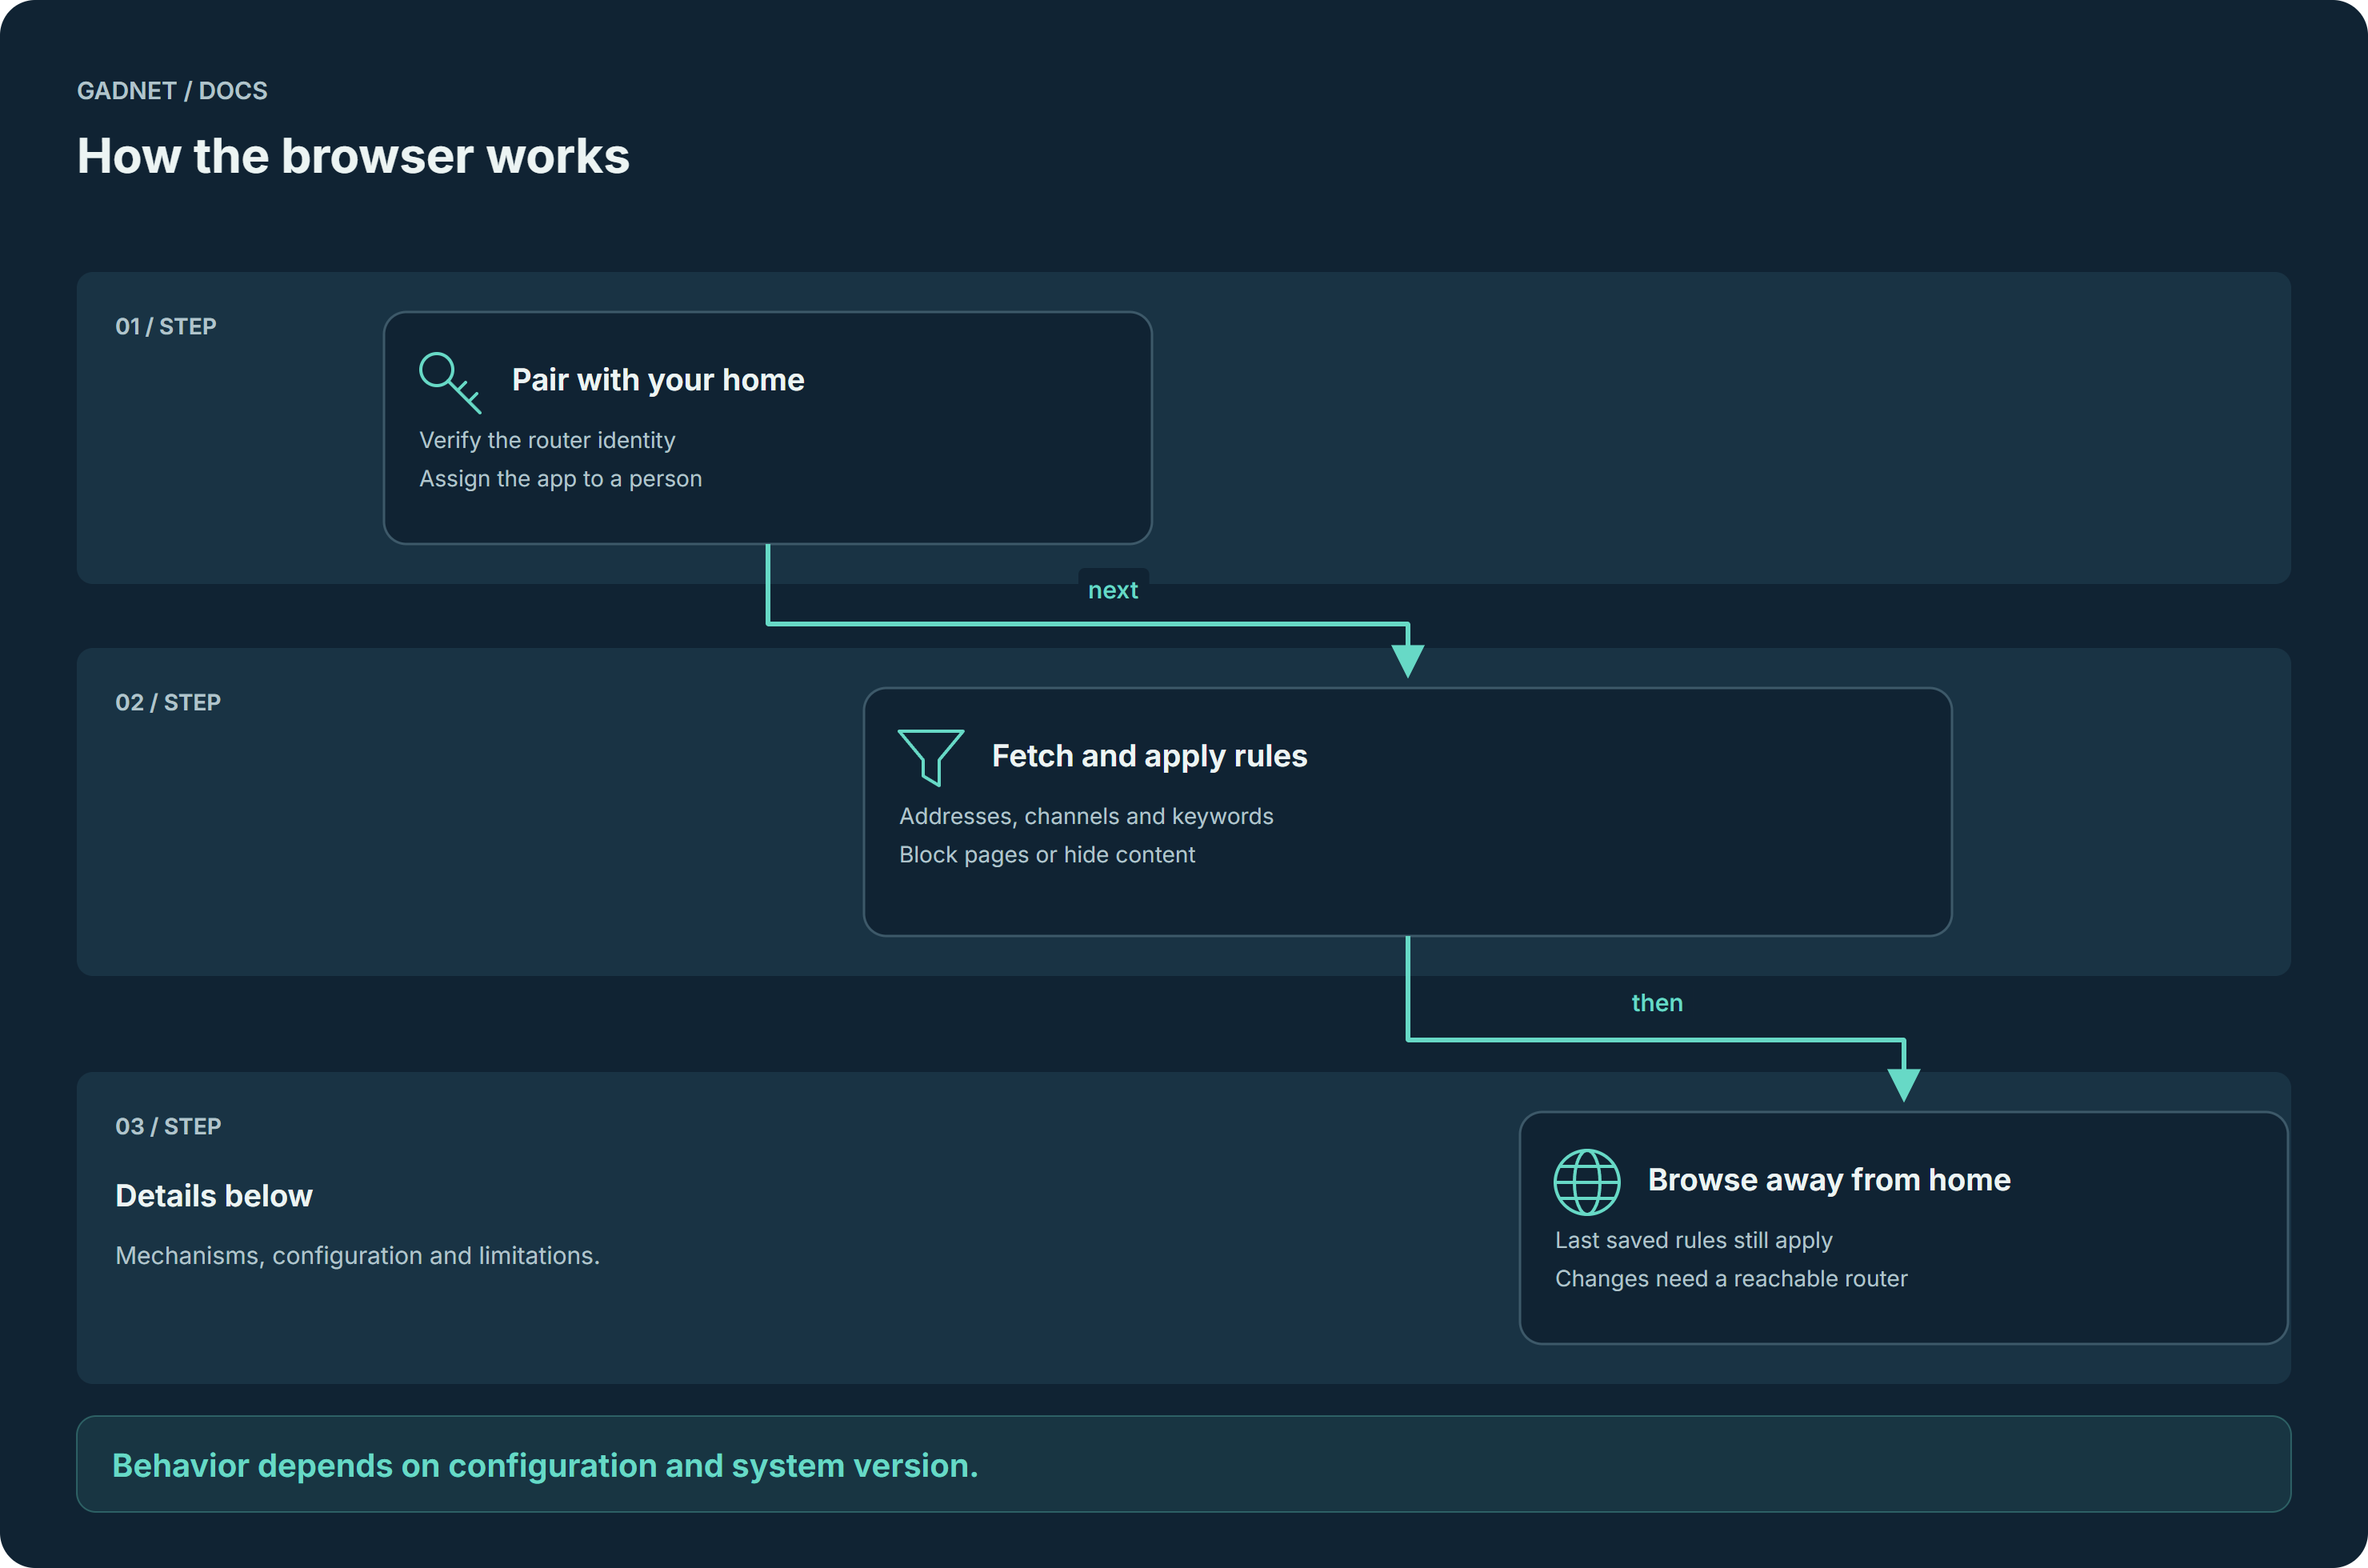Click the Browse away from home title
This screenshot has height=1568, width=2368.
1829,1180
